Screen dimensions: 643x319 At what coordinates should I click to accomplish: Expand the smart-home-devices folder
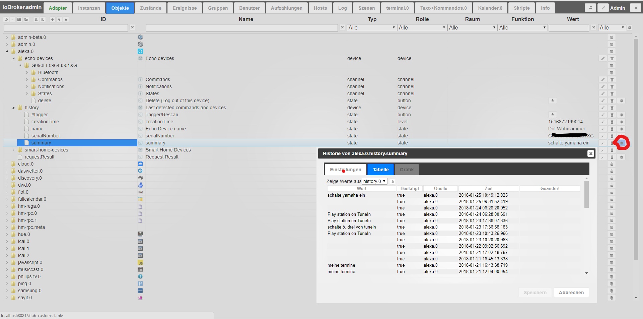click(x=13, y=150)
